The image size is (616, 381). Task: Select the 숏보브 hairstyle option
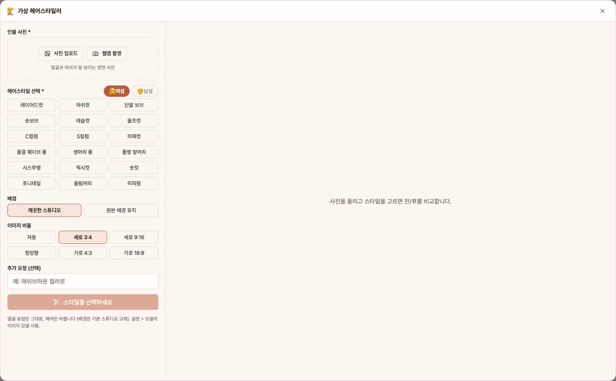[x=32, y=121]
